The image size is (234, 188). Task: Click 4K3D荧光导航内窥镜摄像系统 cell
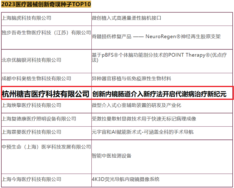coord(162,180)
